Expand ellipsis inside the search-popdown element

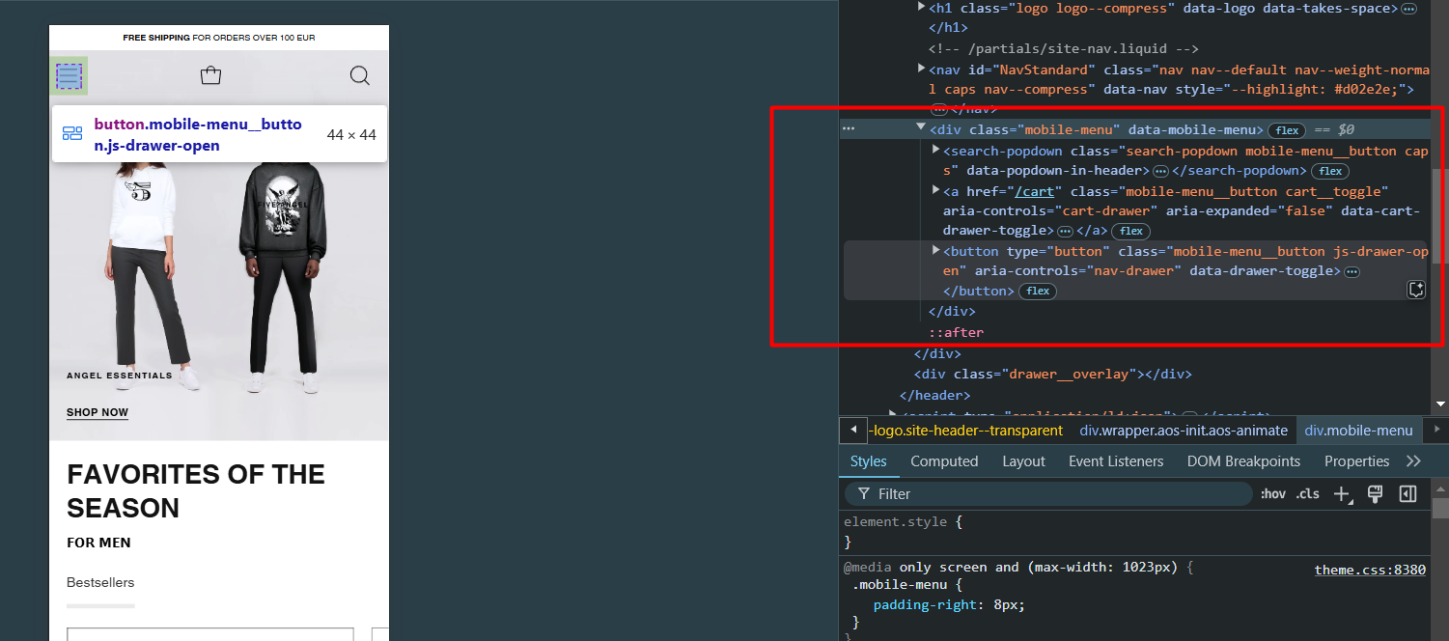[x=1160, y=171]
